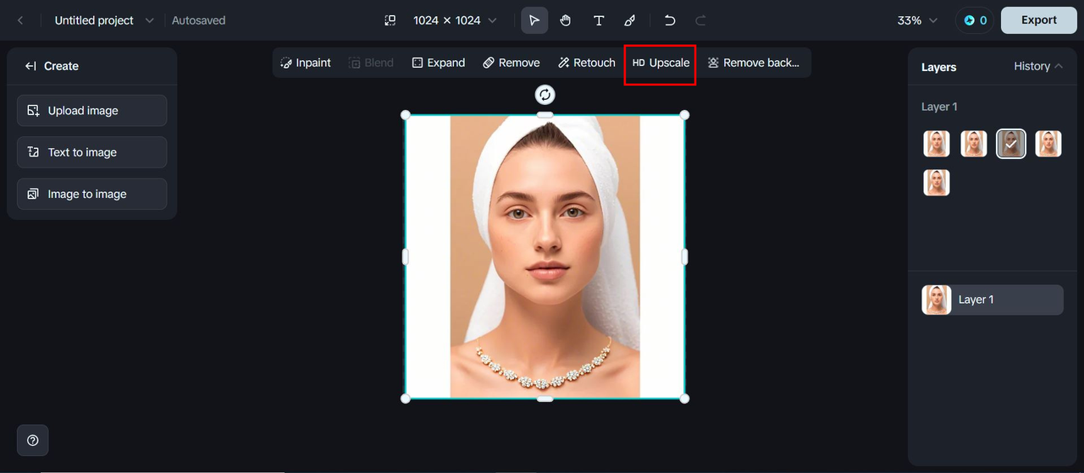Collapse panel using chevron beside History
Viewport: 1084px width, 473px height.
pyautogui.click(x=1059, y=66)
